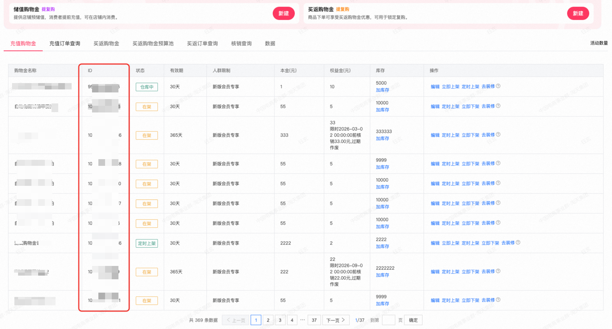Screen dimensions: 612x329
Task: Click 加库存 under 2222 stock
Action: 382,247
